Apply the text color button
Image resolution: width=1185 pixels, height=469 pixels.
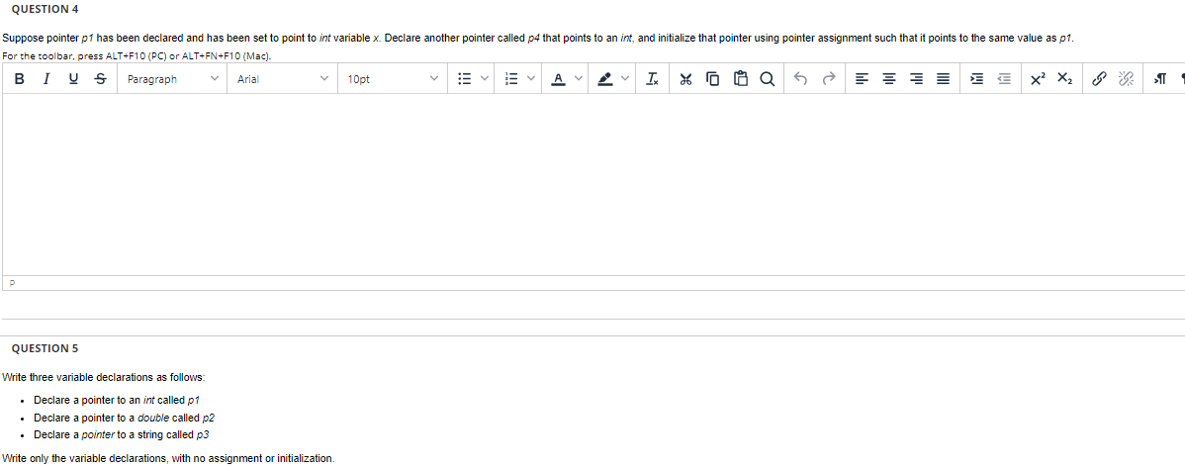point(559,79)
